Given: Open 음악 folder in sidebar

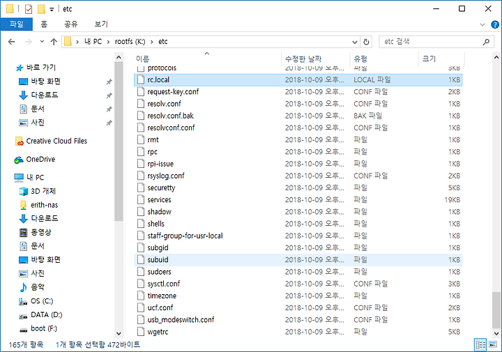Looking at the screenshot, I should (38, 287).
